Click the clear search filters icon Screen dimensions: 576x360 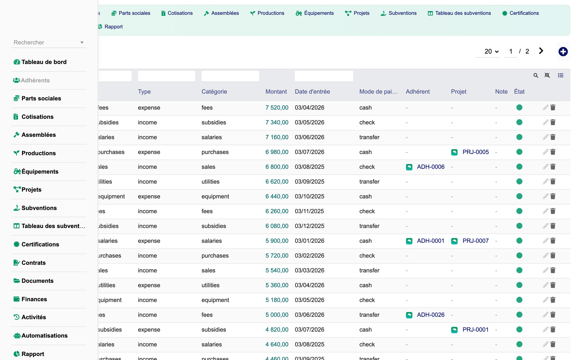547,75
